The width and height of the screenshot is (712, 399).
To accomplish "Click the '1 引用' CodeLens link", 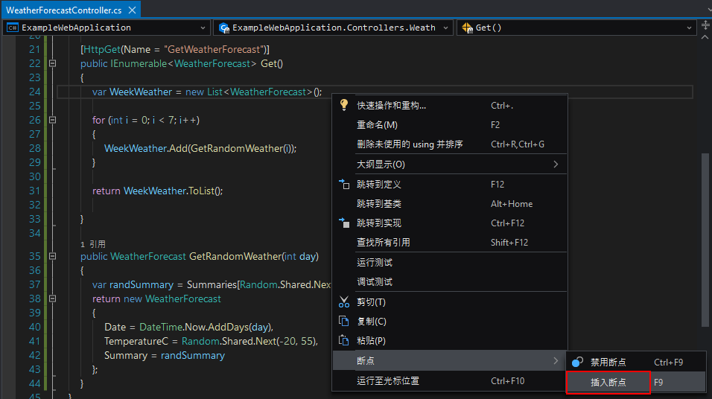I will (92, 244).
